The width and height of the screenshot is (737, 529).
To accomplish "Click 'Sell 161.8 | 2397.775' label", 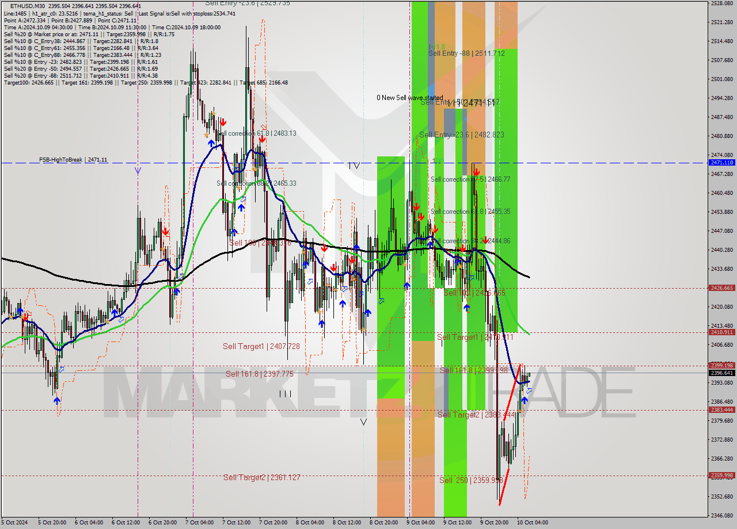I will [x=260, y=374].
